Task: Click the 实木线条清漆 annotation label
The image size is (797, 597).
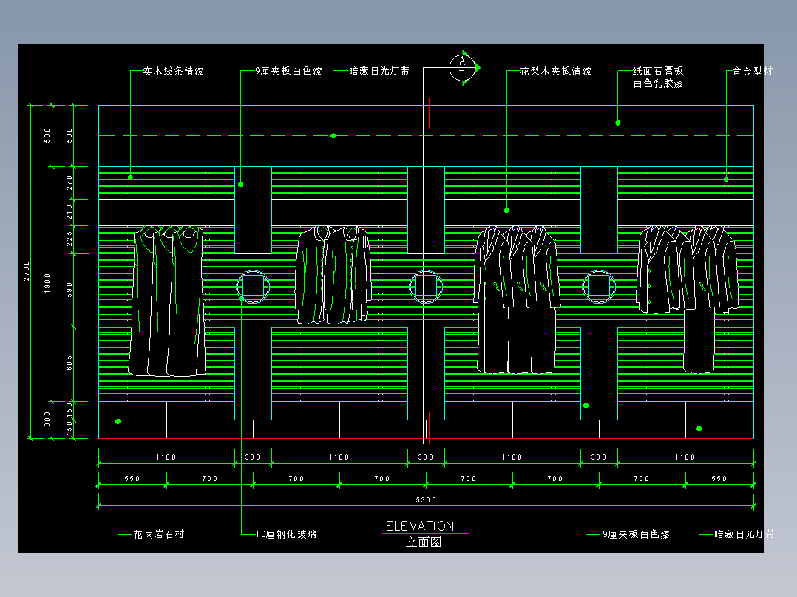Action: [173, 72]
